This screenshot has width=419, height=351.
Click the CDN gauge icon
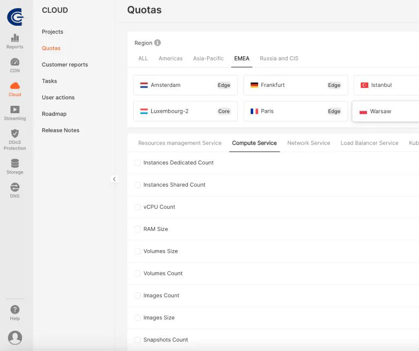pos(15,62)
